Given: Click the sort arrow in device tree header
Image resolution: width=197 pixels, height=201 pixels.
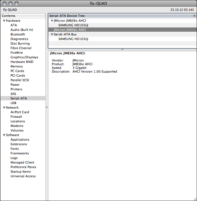Looking at the screenshot, I should pos(194,16).
